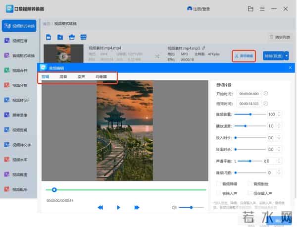Click the home breadcrumb link
297x227 pixels.
(x=47, y=23)
